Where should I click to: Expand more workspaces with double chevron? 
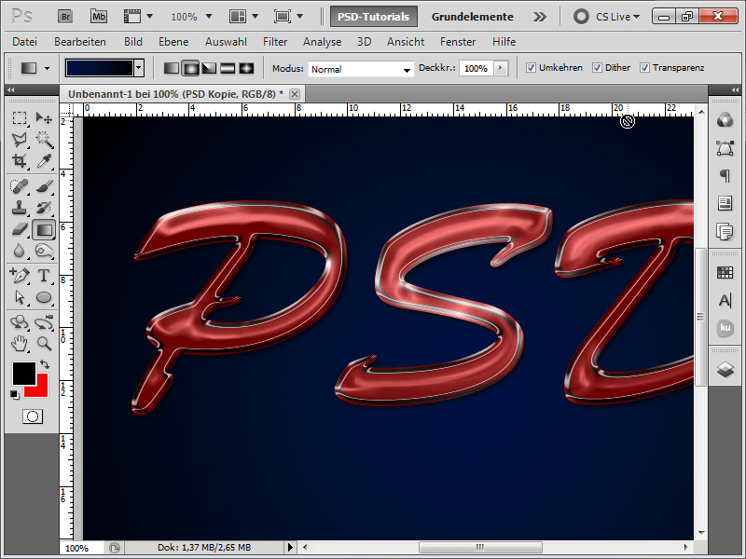tap(539, 17)
